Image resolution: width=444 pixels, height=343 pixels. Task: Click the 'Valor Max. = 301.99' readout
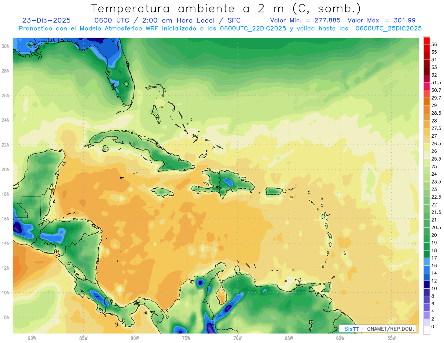383,20
